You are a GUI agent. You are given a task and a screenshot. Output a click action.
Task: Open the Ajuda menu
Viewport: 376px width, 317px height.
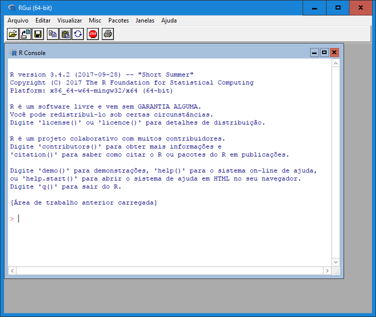169,20
